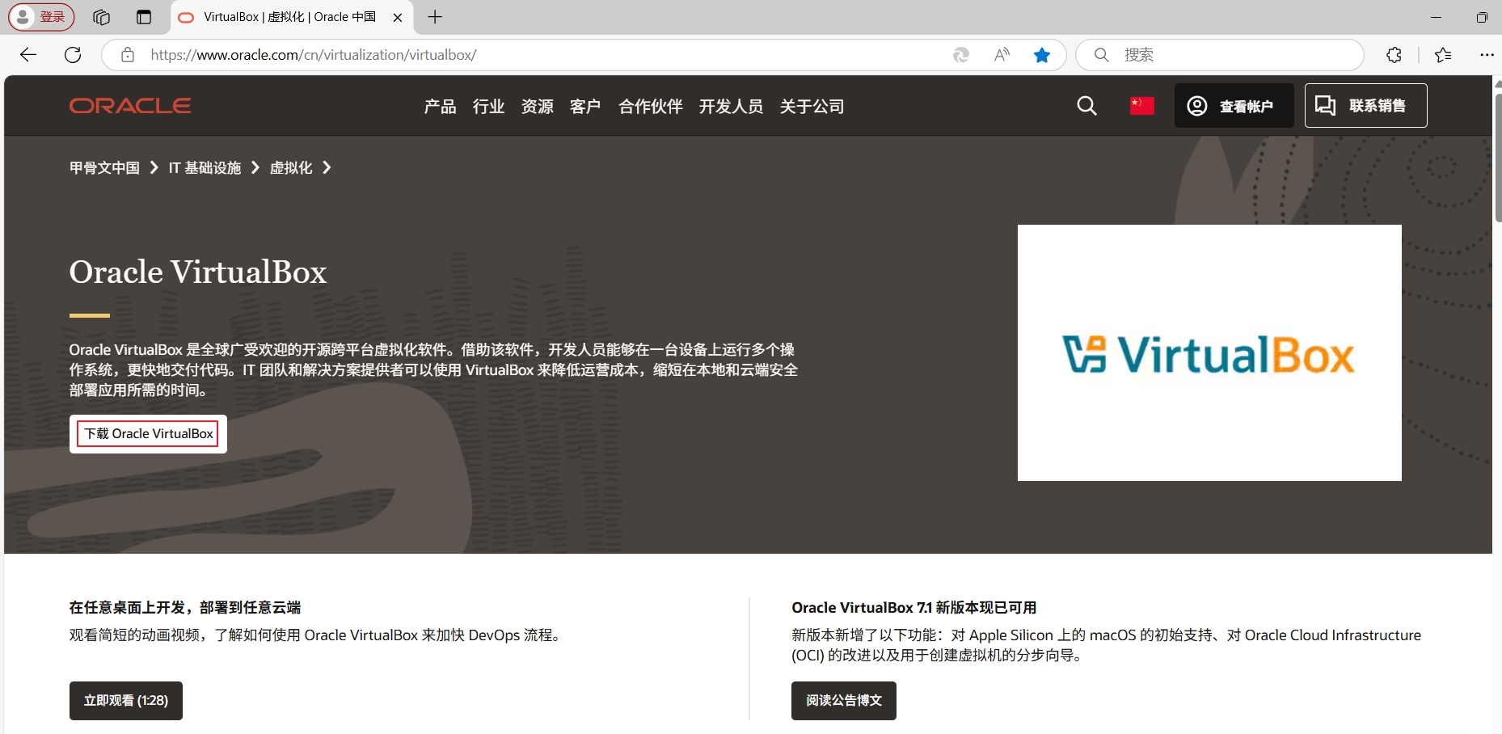This screenshot has height=734, width=1502.
Task: Select the VirtualBox tab title
Action: 289,17
